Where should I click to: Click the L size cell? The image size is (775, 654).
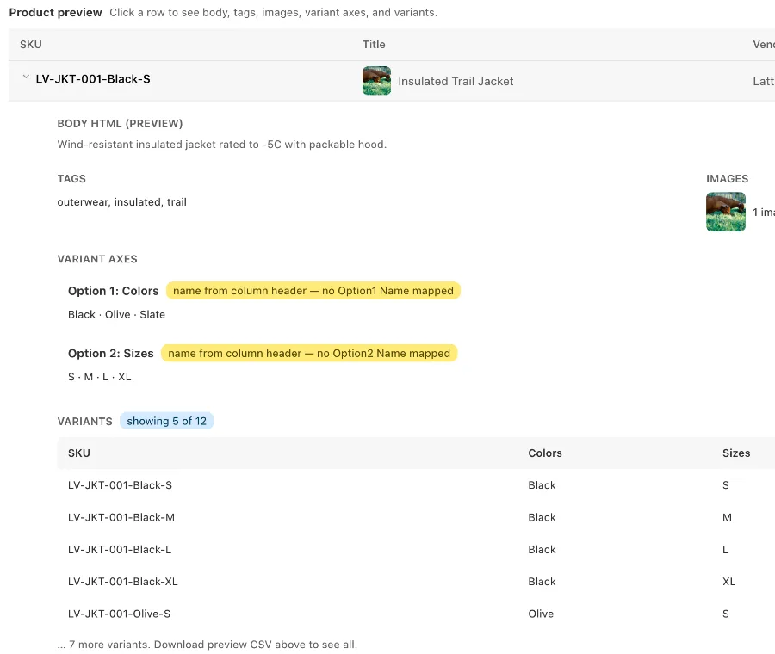725,549
